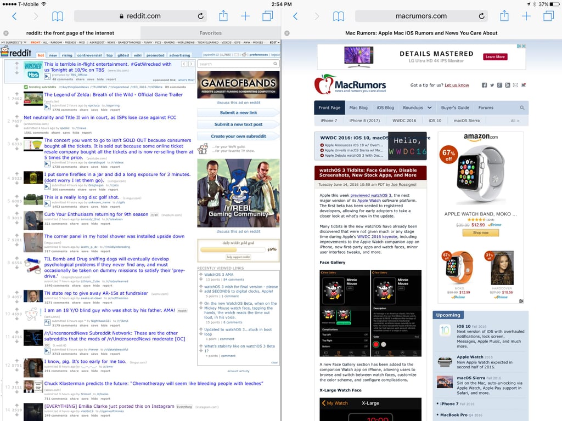Click Create your own subreddit

point(238,136)
